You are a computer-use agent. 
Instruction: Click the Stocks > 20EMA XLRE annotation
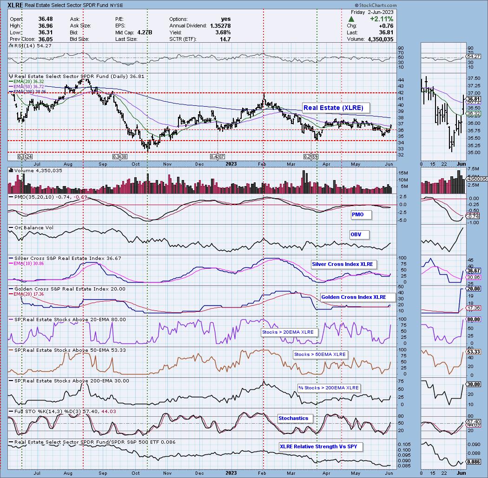(x=290, y=332)
